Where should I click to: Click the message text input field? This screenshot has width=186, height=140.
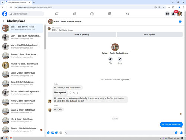pos(119,133)
